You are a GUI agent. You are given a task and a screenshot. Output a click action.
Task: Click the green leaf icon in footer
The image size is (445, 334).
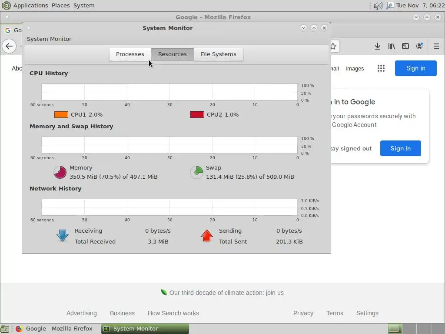coord(164,292)
